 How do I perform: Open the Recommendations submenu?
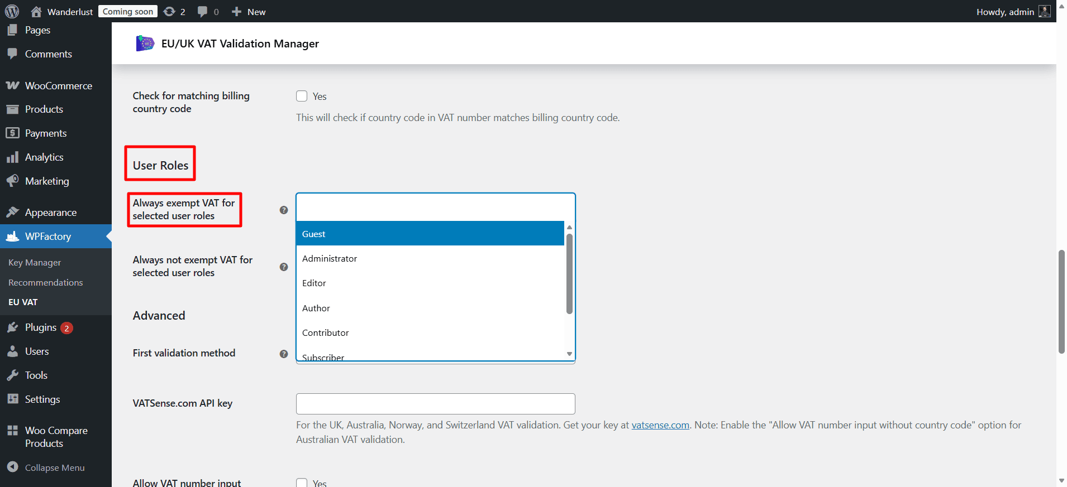coord(46,283)
